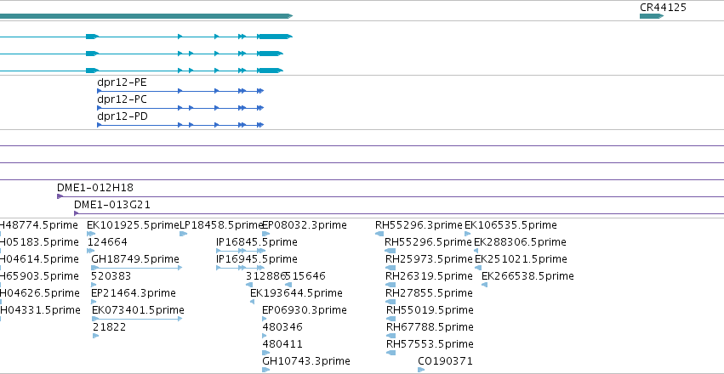Select the IP16945.5prime EST label
Screen dimensions: 724x374
click(257, 259)
